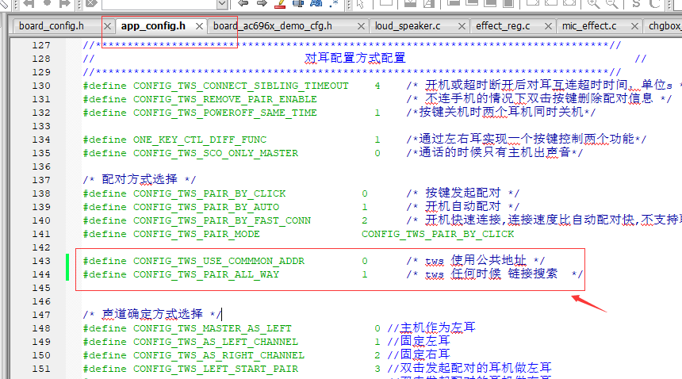Click CONFIG_TWS_AS_LEFT_CHANNEL macro name

pos(216,342)
